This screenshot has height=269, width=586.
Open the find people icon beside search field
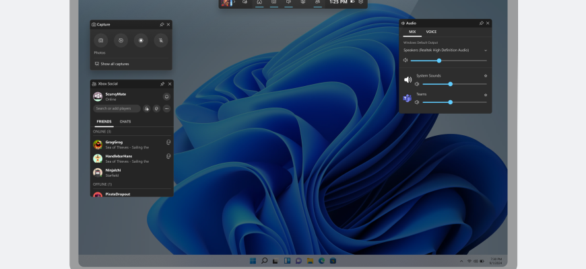147,108
